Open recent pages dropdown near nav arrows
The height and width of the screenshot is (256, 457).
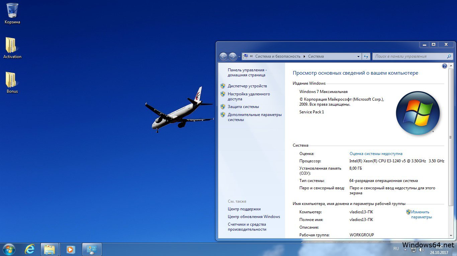tap(239, 57)
